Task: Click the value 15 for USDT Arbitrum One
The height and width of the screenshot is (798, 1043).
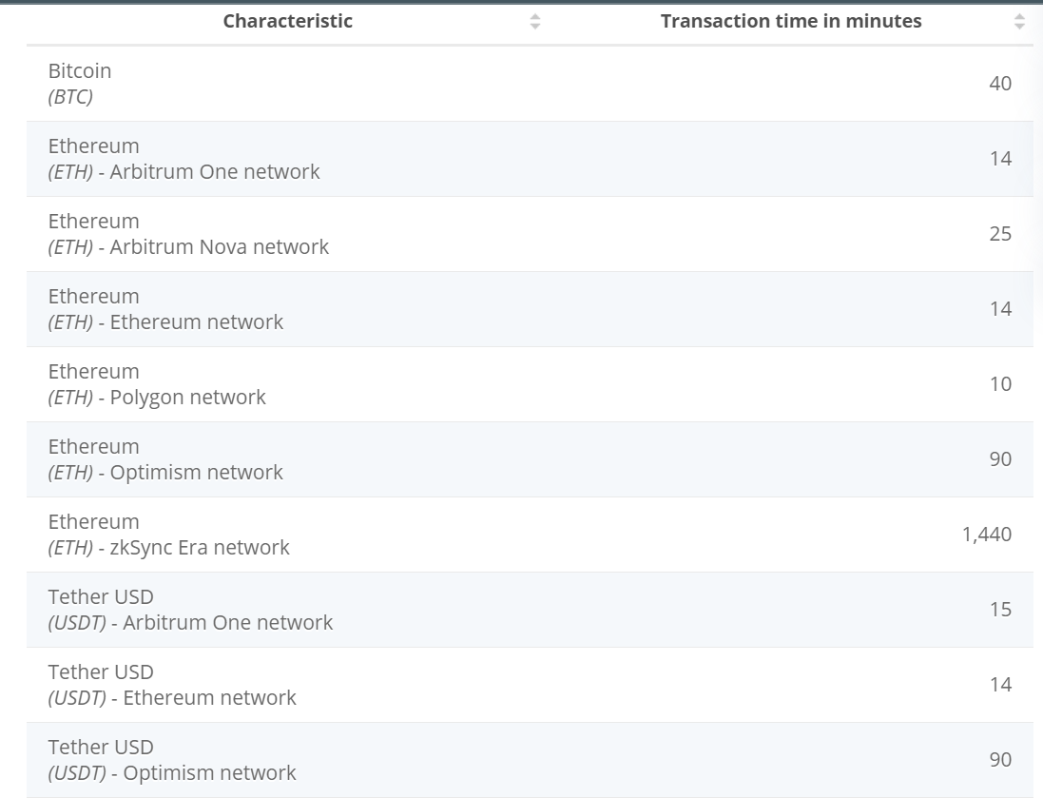Action: coord(1000,610)
